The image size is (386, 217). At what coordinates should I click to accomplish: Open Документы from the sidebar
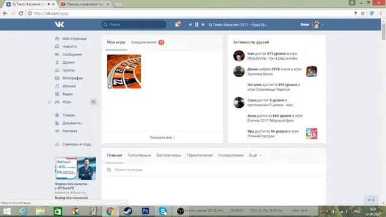72,123
